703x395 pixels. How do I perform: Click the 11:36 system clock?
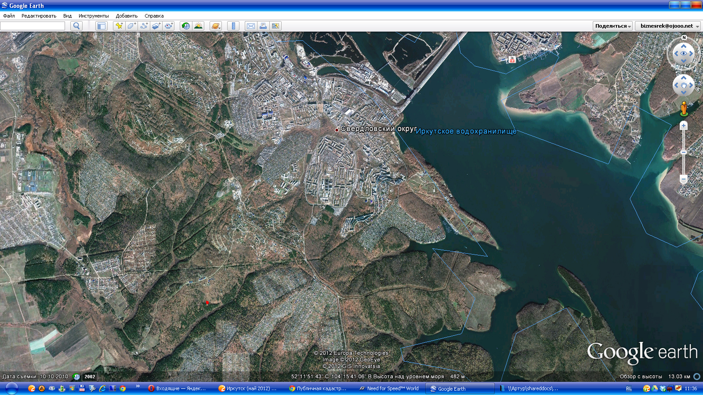(691, 388)
